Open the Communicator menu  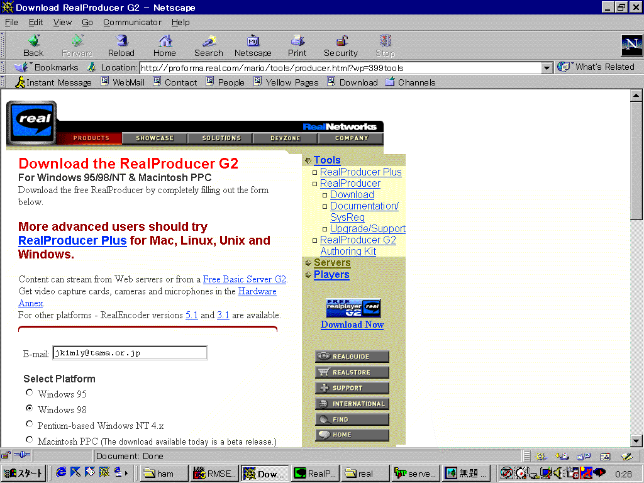point(132,22)
